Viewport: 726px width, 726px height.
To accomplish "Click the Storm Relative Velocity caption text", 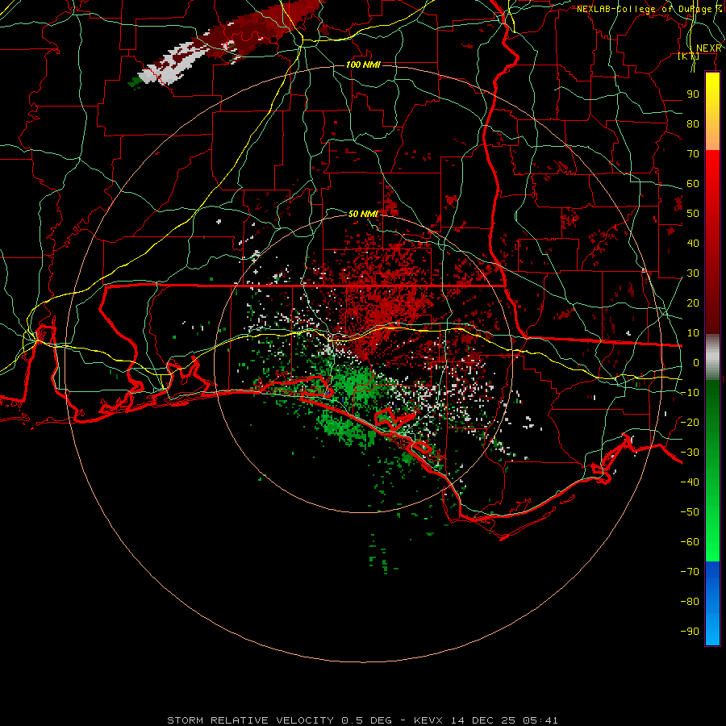I will coord(362,720).
